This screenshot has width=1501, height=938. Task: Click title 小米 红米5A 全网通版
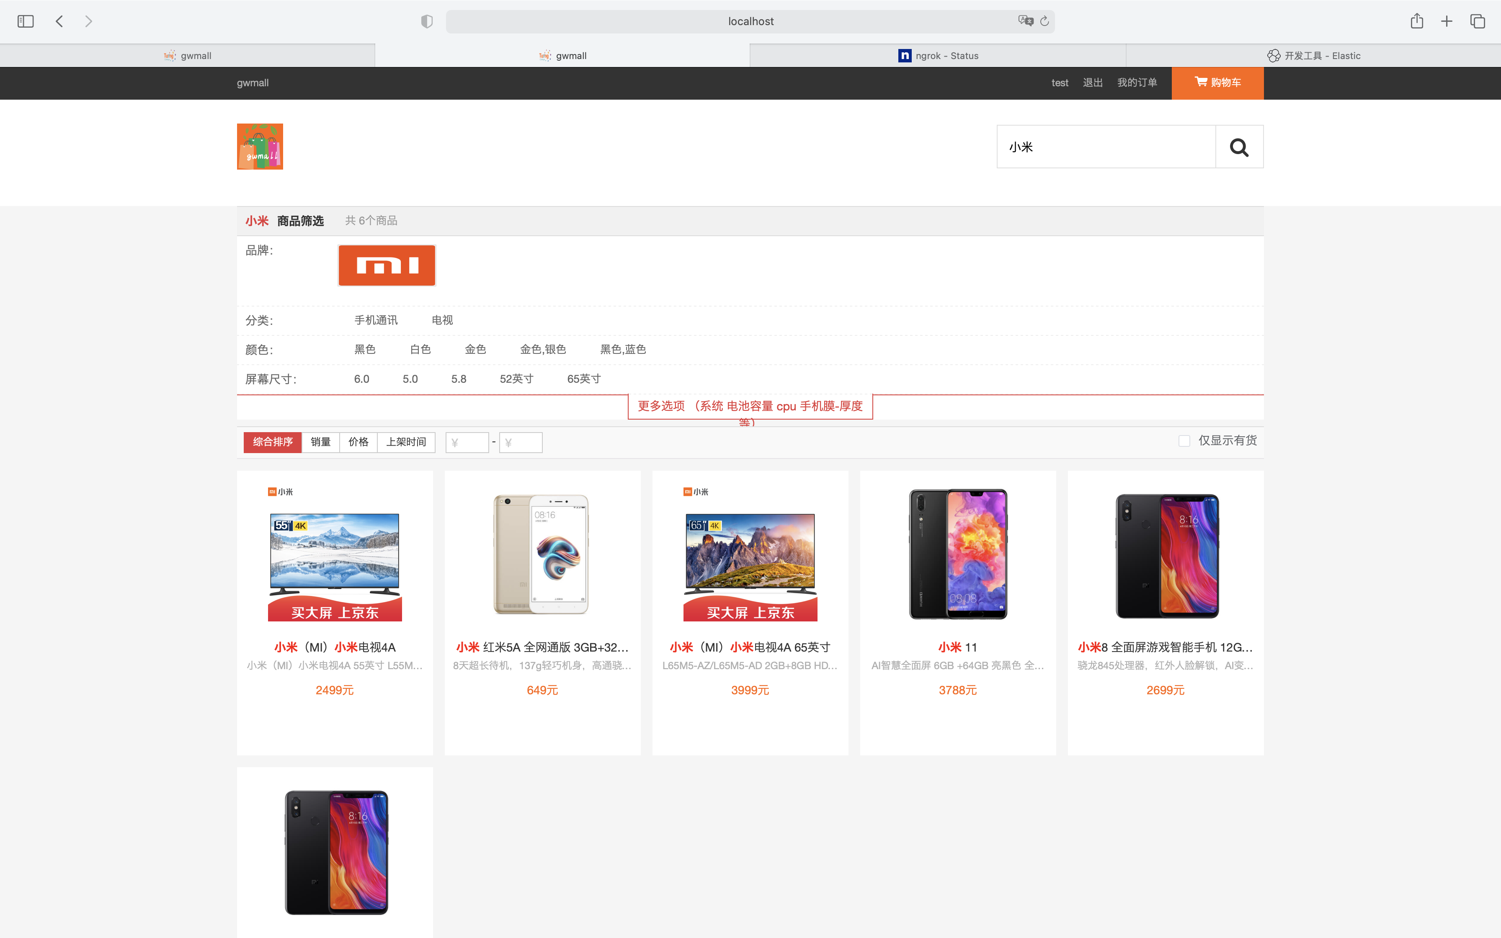pos(543,647)
